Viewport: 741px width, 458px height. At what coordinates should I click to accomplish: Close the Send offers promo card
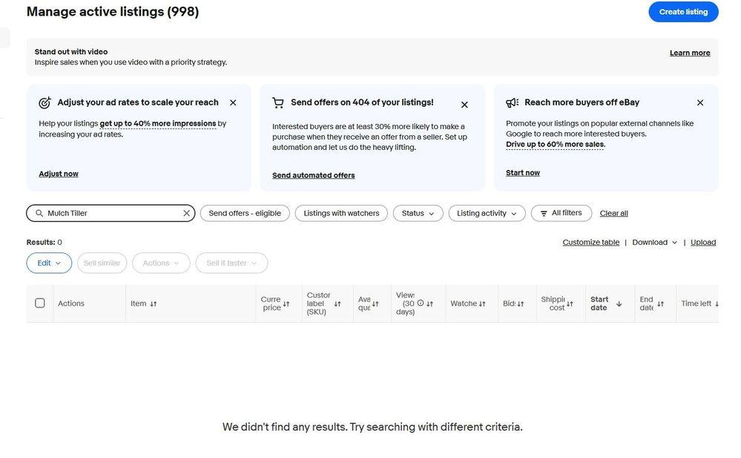click(464, 105)
